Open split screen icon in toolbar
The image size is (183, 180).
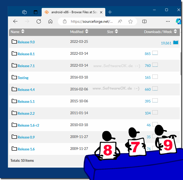click(x=144, y=21)
